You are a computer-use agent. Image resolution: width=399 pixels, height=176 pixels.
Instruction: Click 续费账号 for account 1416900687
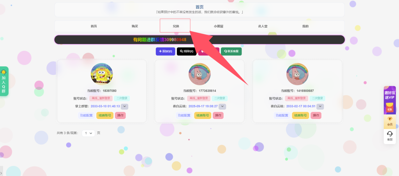[x=300, y=116]
